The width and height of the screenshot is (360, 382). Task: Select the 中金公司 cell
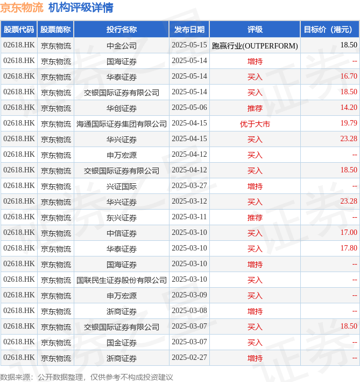point(122,46)
